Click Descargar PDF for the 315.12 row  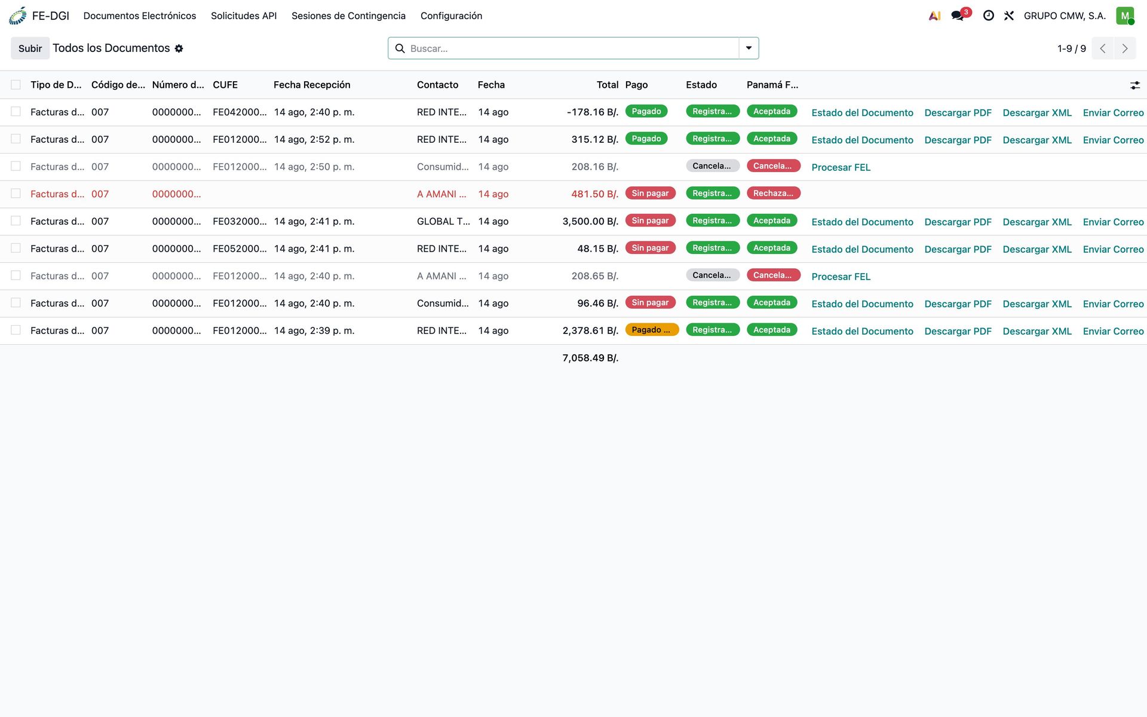(958, 140)
